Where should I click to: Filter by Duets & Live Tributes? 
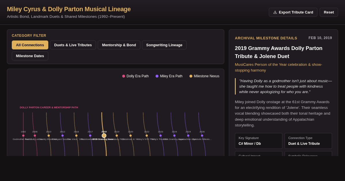coord(73,45)
